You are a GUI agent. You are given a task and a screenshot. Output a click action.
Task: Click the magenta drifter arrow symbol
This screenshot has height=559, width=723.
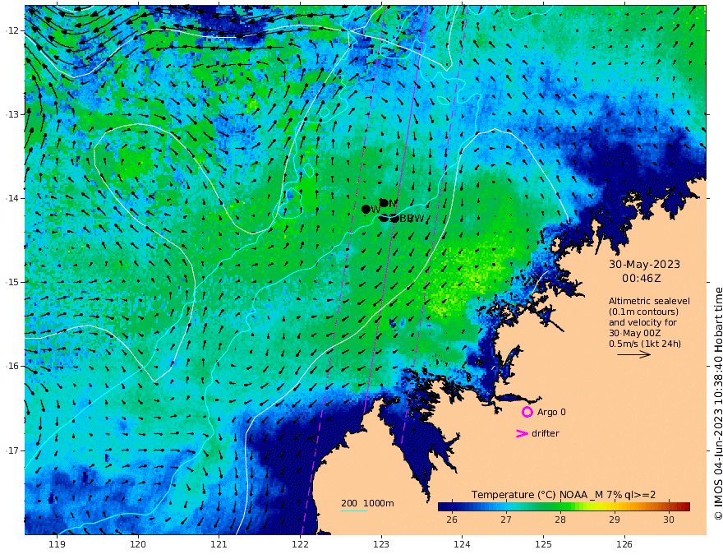(x=522, y=433)
